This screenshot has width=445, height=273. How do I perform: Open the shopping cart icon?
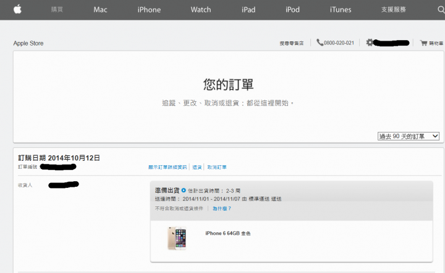pyautogui.click(x=423, y=43)
